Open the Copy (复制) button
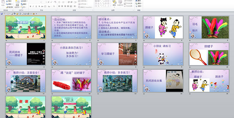This screenshot has height=118, width=234. click(9, 4)
